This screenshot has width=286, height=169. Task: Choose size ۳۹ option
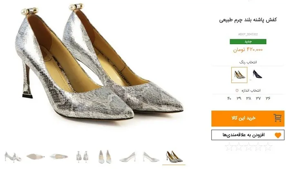[x=239, y=98]
